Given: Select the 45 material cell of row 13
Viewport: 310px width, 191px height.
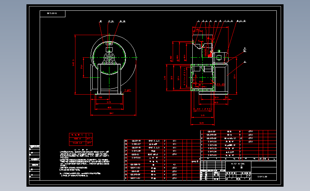Looking at the screenshot, I should pos(174,164).
